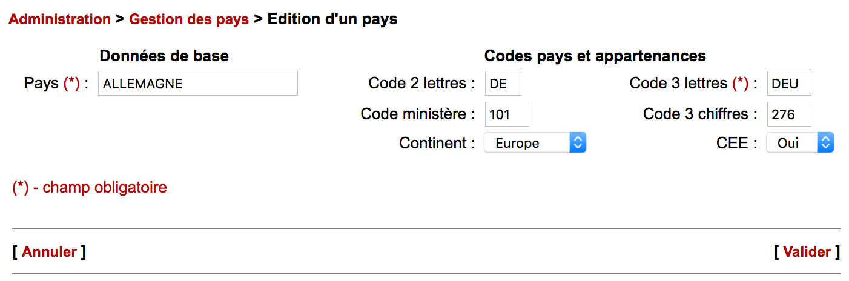Open the Gestion des pays breadcrumb
The height and width of the screenshot is (281, 849).
(189, 19)
